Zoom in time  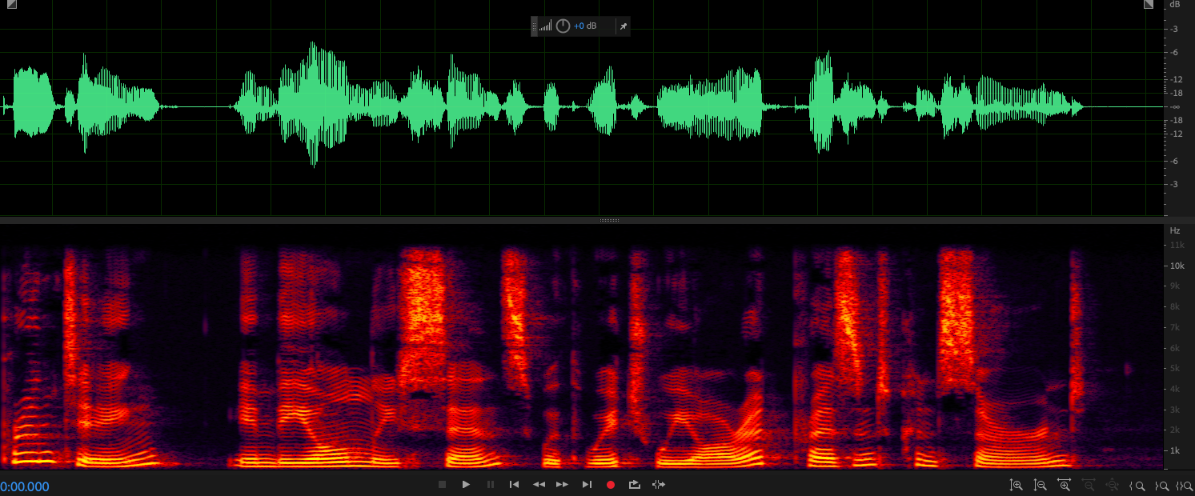tap(1065, 485)
